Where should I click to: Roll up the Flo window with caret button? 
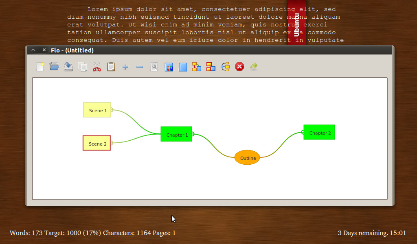(x=33, y=50)
